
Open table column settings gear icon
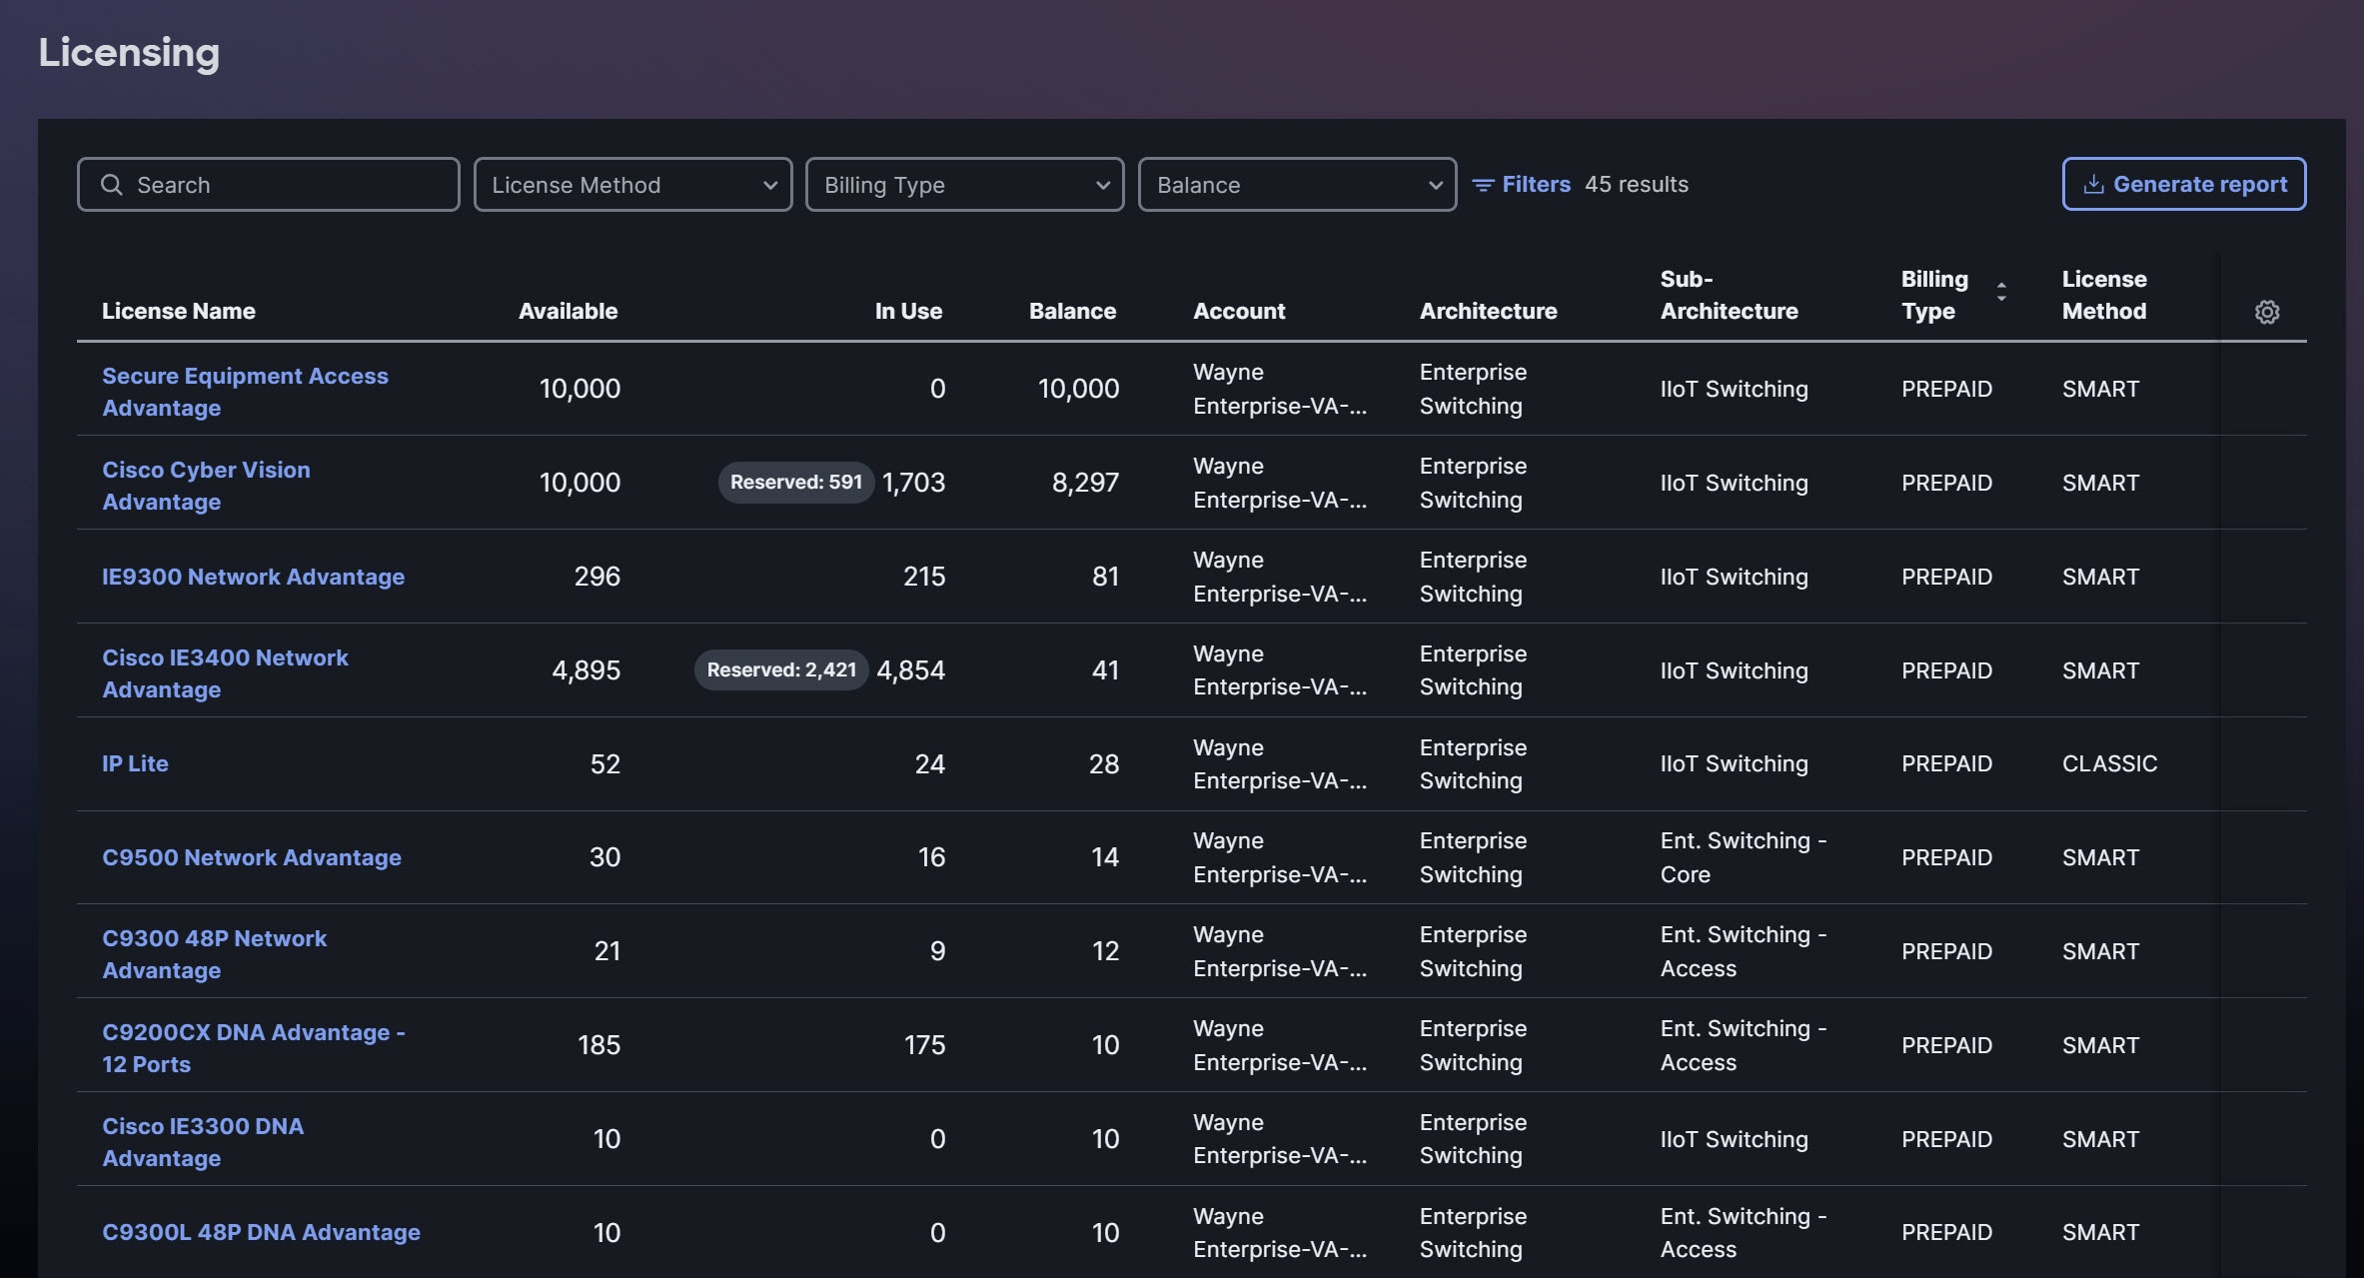pyautogui.click(x=2267, y=312)
